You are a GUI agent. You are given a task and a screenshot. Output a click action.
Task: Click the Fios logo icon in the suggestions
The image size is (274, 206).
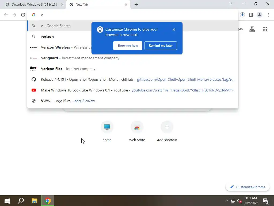33,68
